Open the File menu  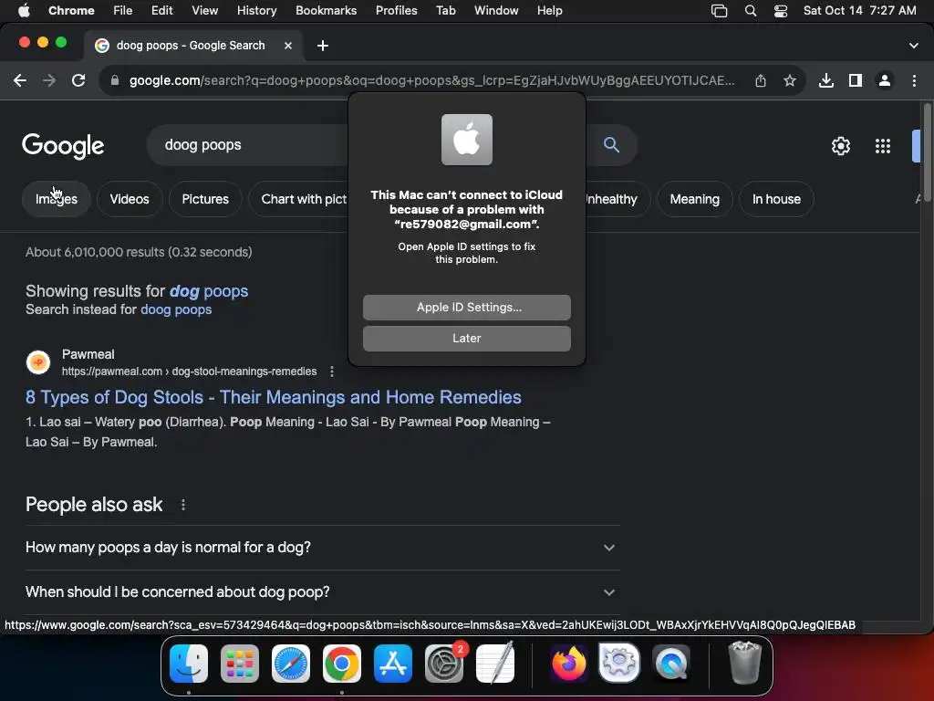pyautogui.click(x=123, y=11)
